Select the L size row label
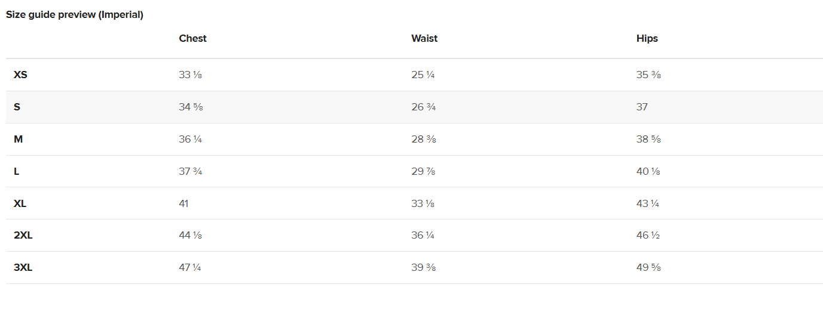 (x=17, y=171)
